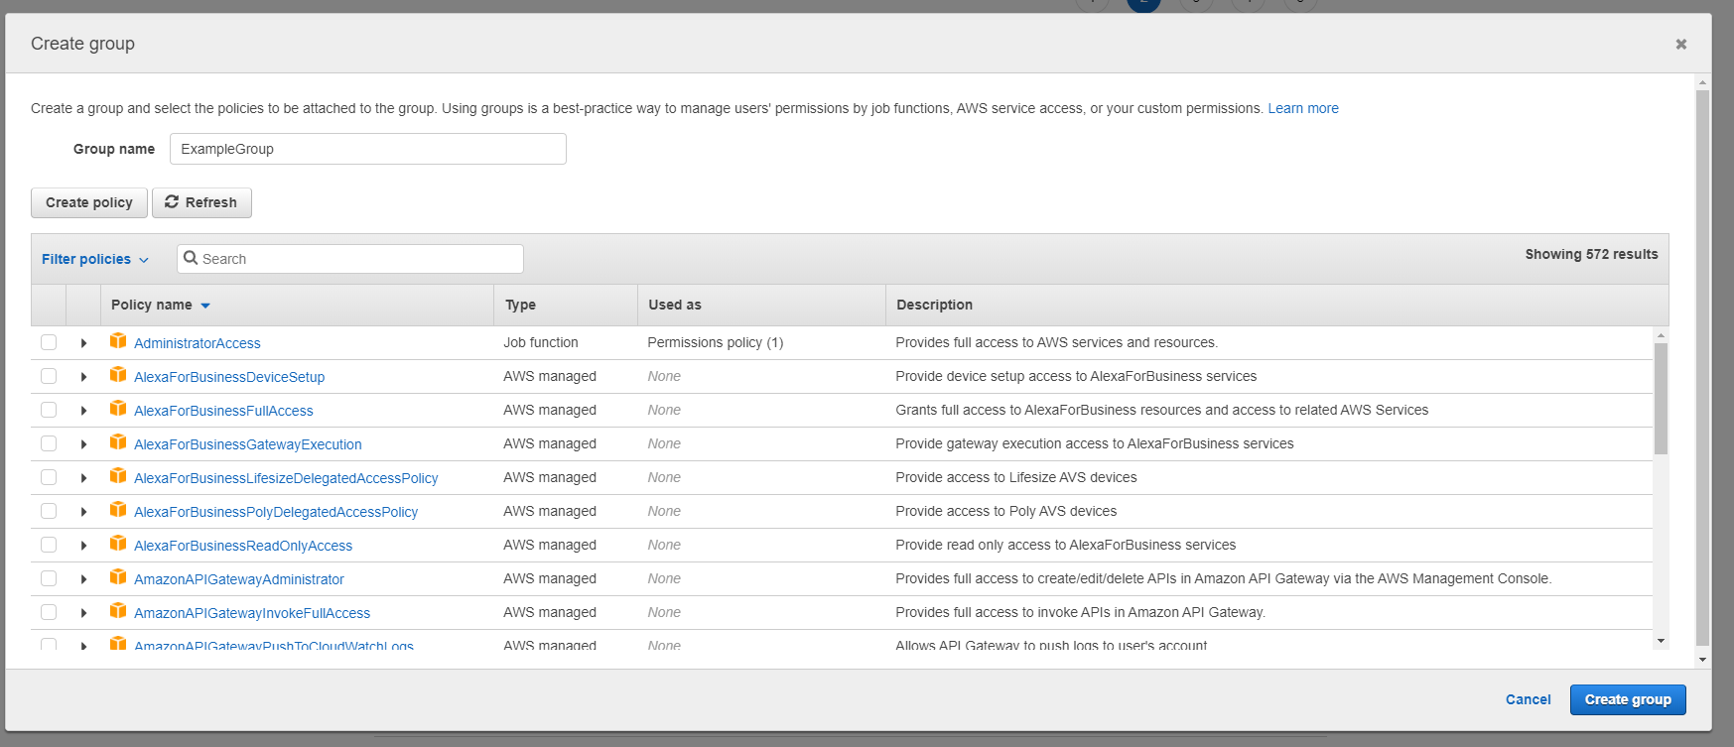Click the Create group button
1734x747 pixels.
coord(1628,699)
